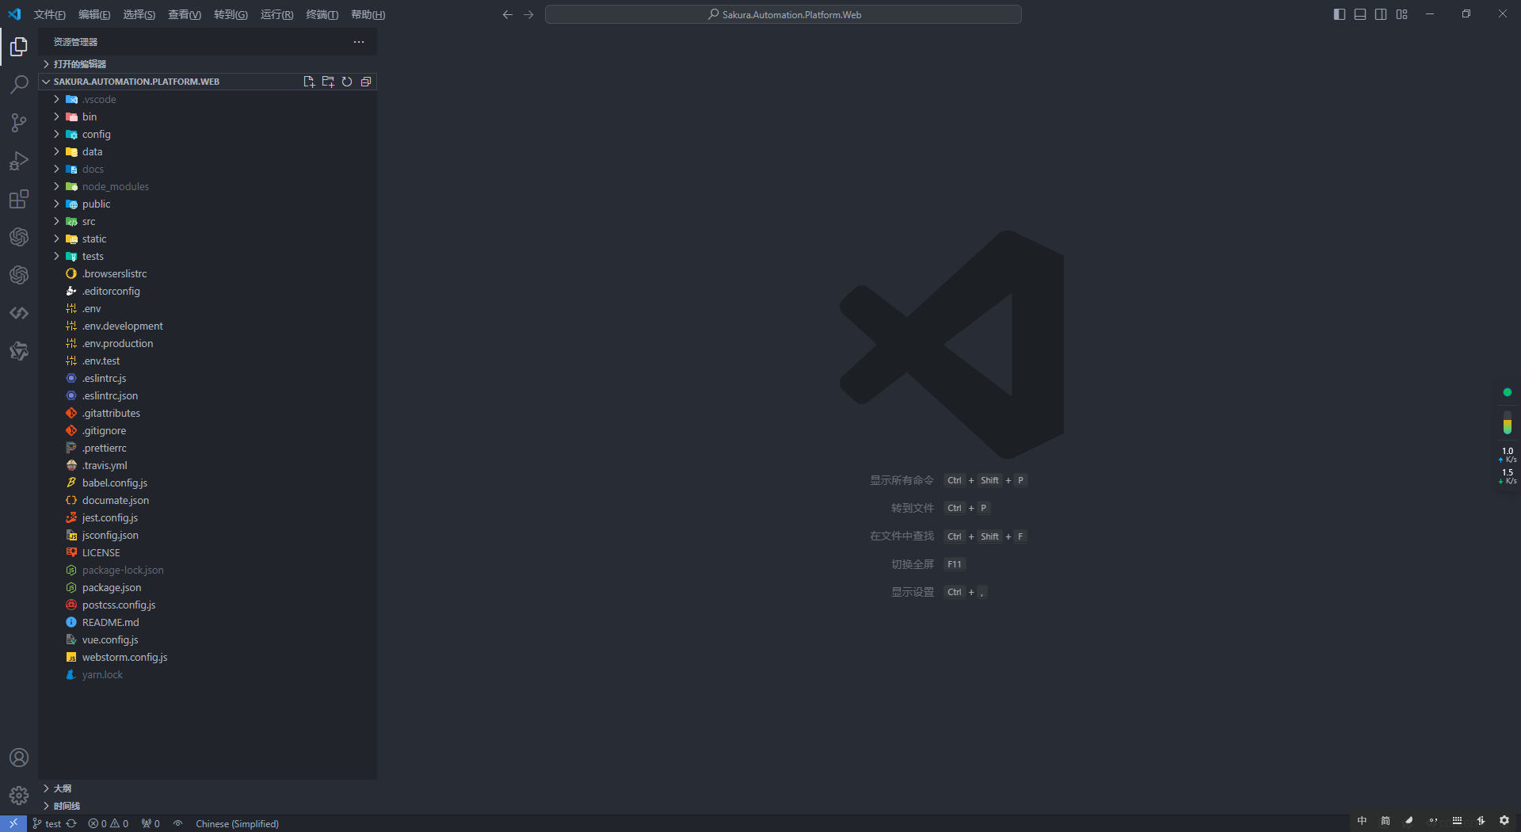Open README.md file

coord(208,622)
